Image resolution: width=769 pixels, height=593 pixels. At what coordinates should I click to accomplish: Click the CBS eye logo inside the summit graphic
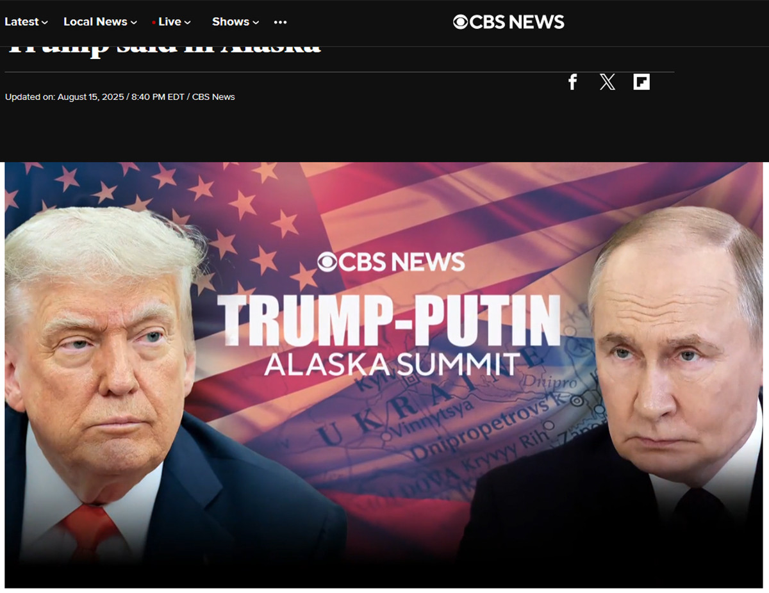(x=327, y=261)
